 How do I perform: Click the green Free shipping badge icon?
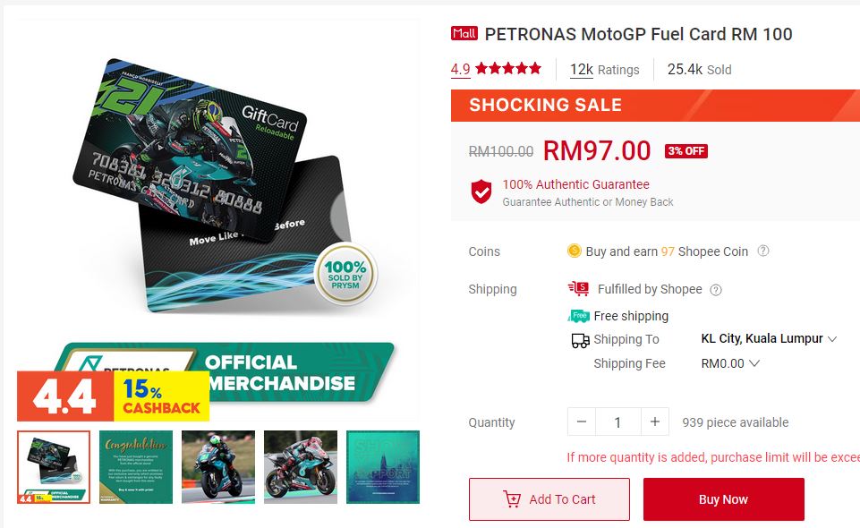tap(579, 316)
